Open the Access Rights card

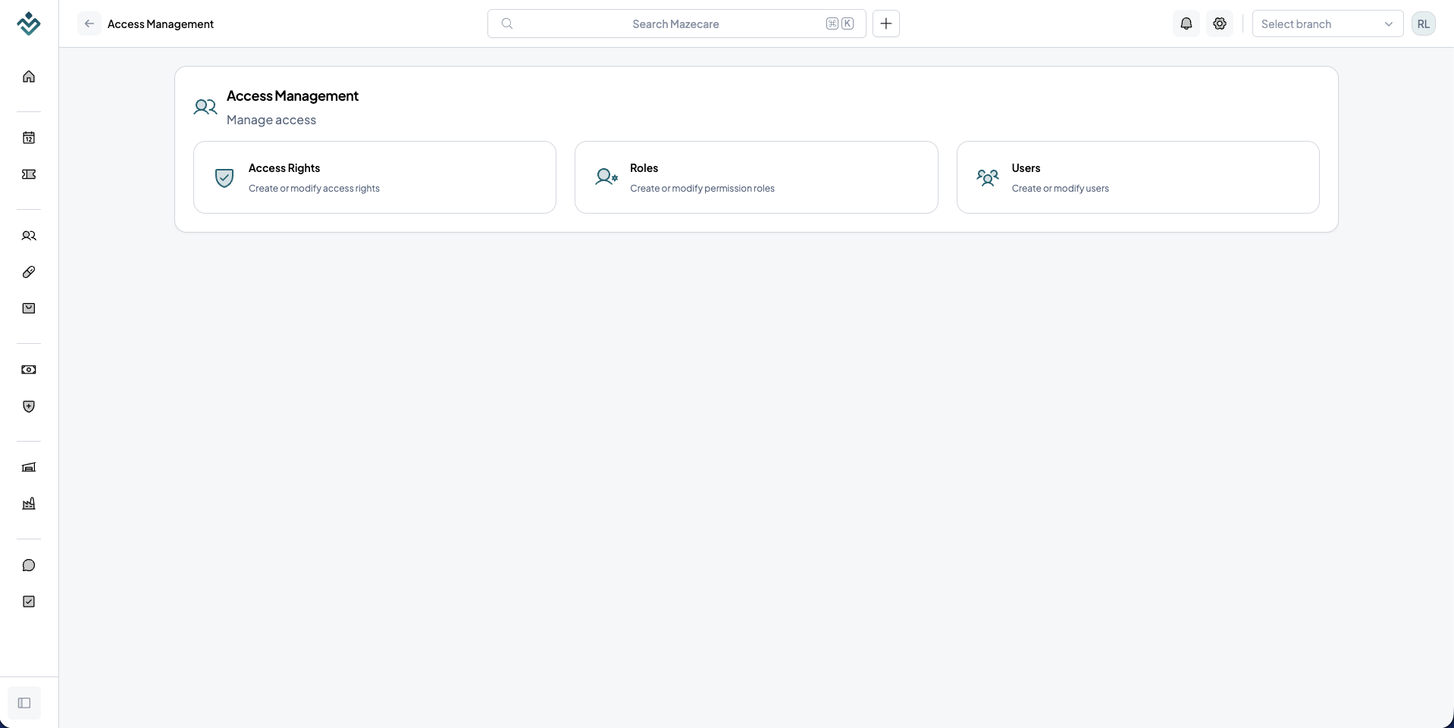tap(374, 177)
